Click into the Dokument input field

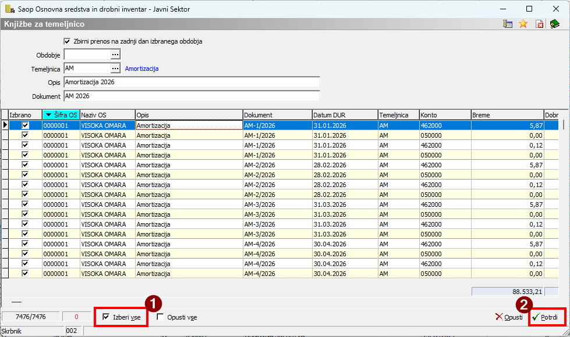192,96
